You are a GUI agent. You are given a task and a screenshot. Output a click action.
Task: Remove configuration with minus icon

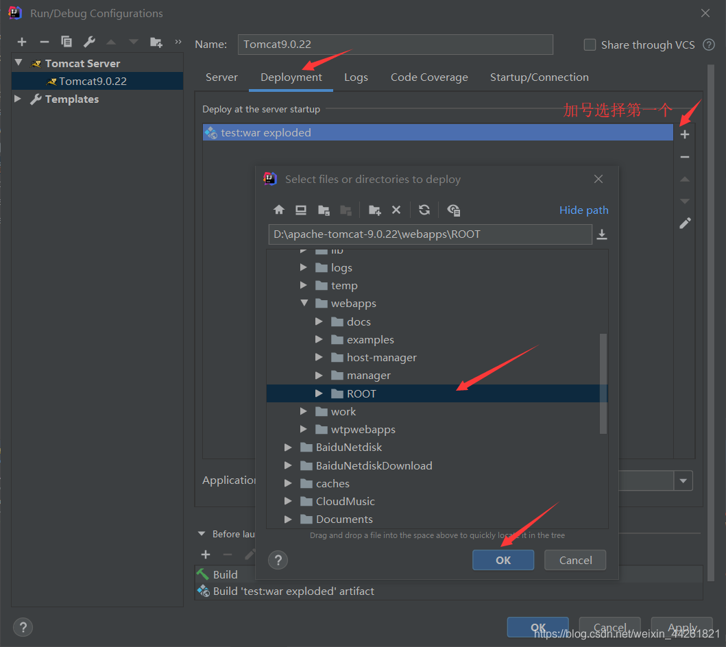pyautogui.click(x=45, y=42)
